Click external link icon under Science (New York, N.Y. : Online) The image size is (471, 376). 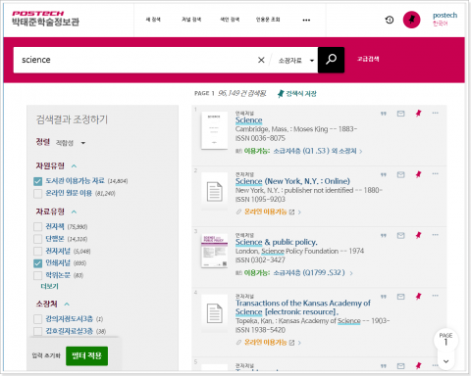tap(291, 212)
